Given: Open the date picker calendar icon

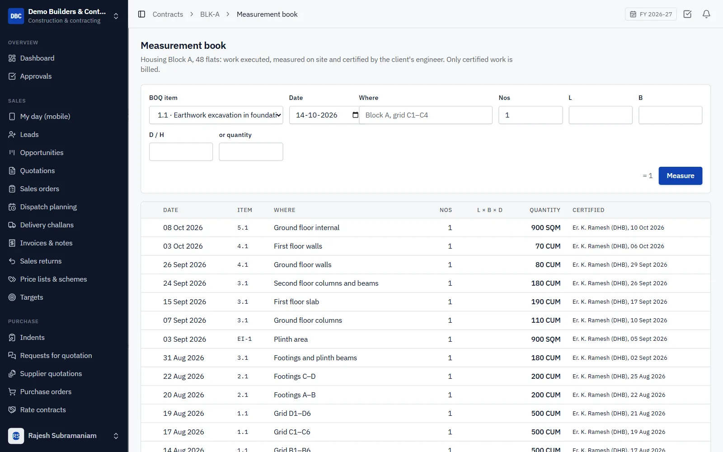Looking at the screenshot, I should tap(355, 115).
